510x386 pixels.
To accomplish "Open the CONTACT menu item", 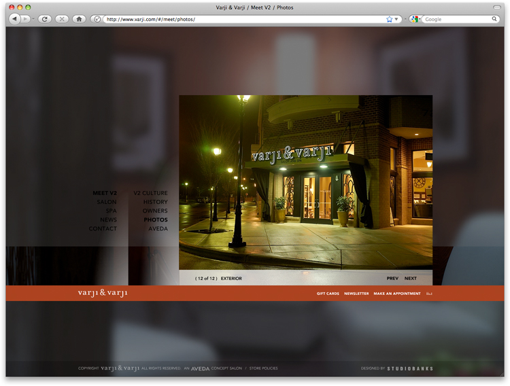I will pyautogui.click(x=103, y=228).
